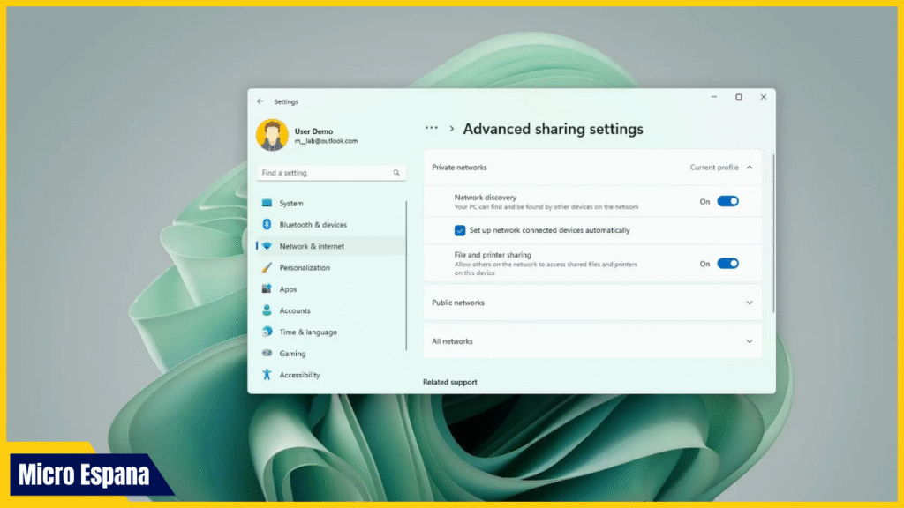904x508 pixels.
Task: Expand the All networks section
Action: [x=750, y=341]
